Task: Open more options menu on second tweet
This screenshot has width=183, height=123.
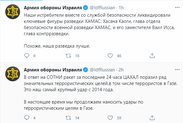Action: (x=177, y=70)
